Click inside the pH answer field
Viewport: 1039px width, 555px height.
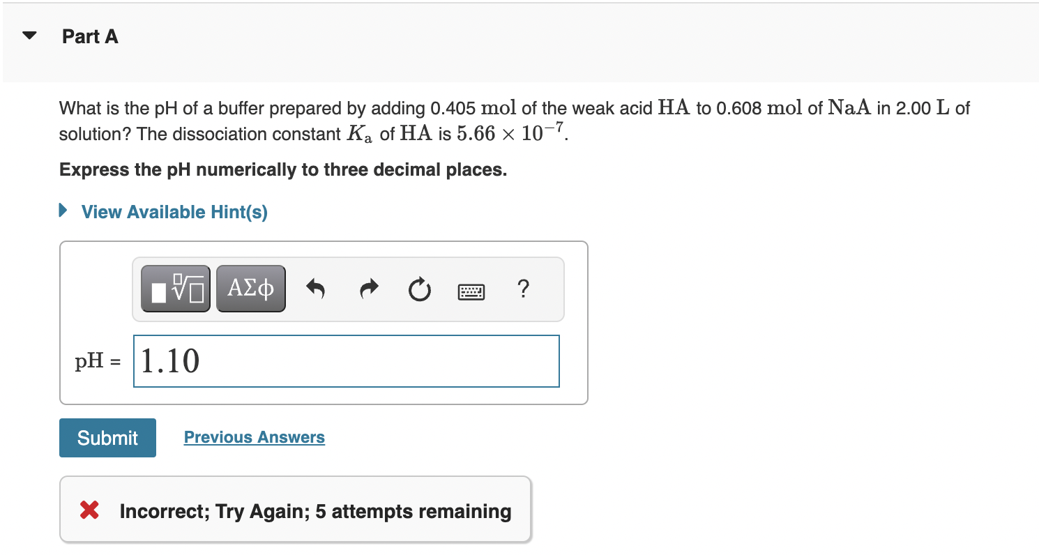[x=346, y=360]
